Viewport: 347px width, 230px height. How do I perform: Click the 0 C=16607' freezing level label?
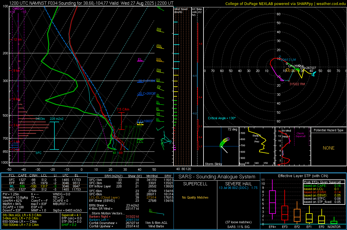(145, 121)
